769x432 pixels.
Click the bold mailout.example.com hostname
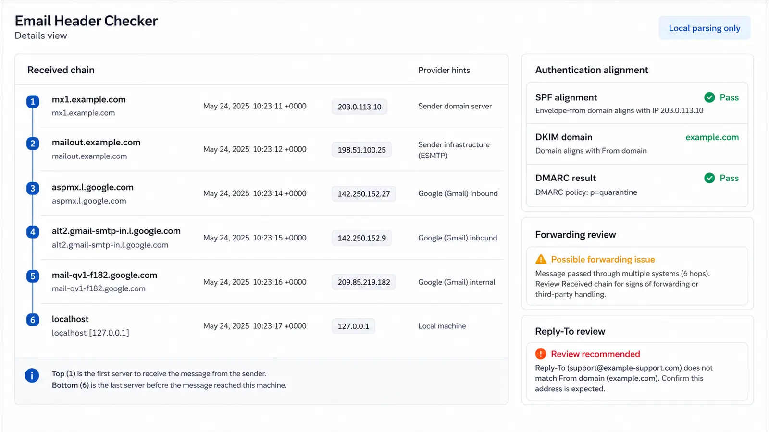pyautogui.click(x=96, y=142)
